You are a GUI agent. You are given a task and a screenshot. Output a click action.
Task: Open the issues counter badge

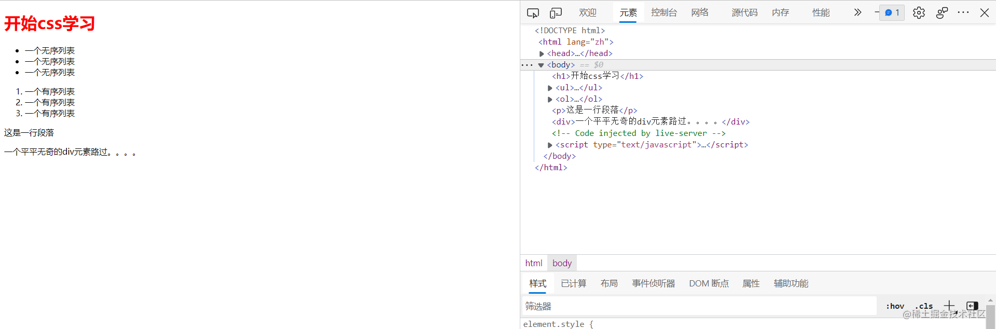(892, 12)
